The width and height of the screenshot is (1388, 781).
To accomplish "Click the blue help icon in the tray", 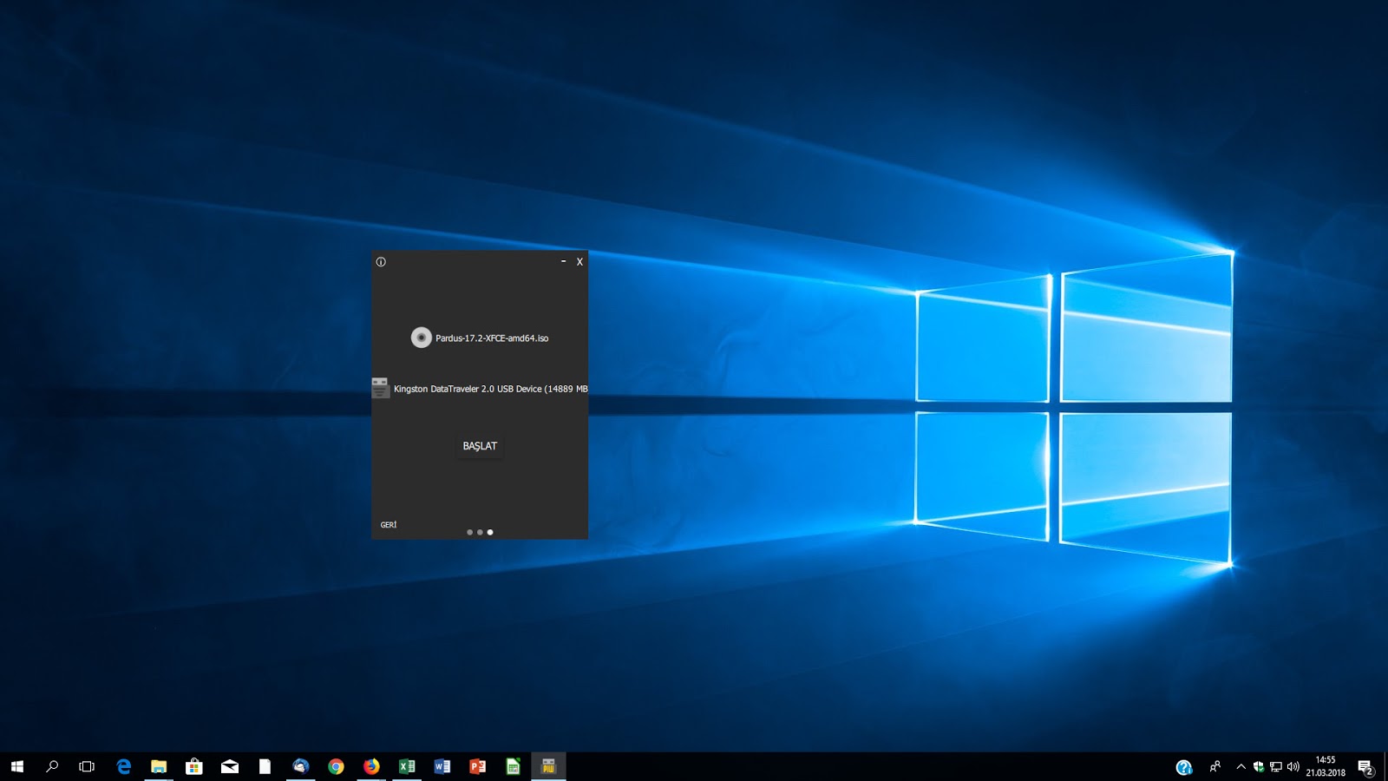I will click(x=1184, y=767).
